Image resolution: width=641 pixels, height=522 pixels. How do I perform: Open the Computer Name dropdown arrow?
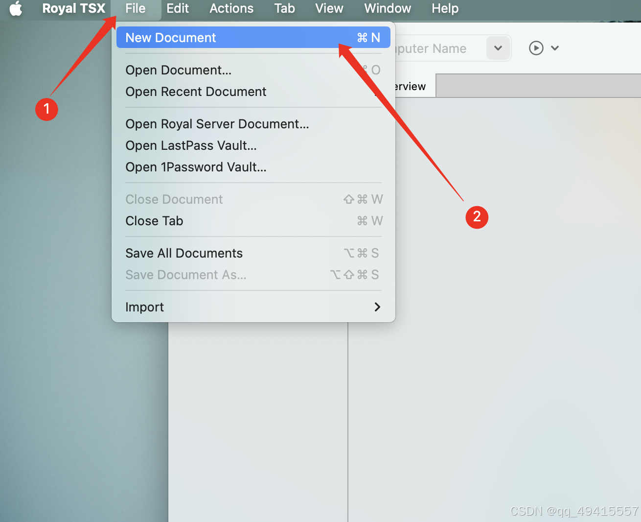tap(498, 48)
